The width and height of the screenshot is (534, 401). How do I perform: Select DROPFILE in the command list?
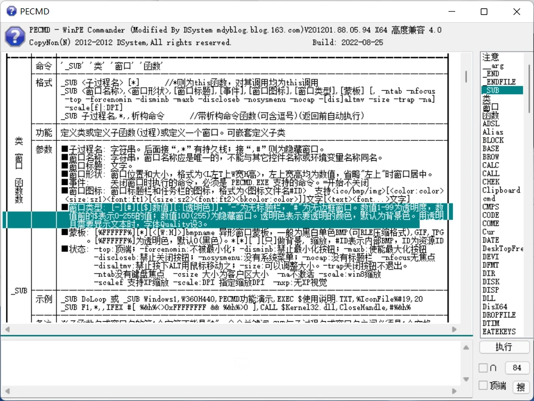pyautogui.click(x=499, y=316)
